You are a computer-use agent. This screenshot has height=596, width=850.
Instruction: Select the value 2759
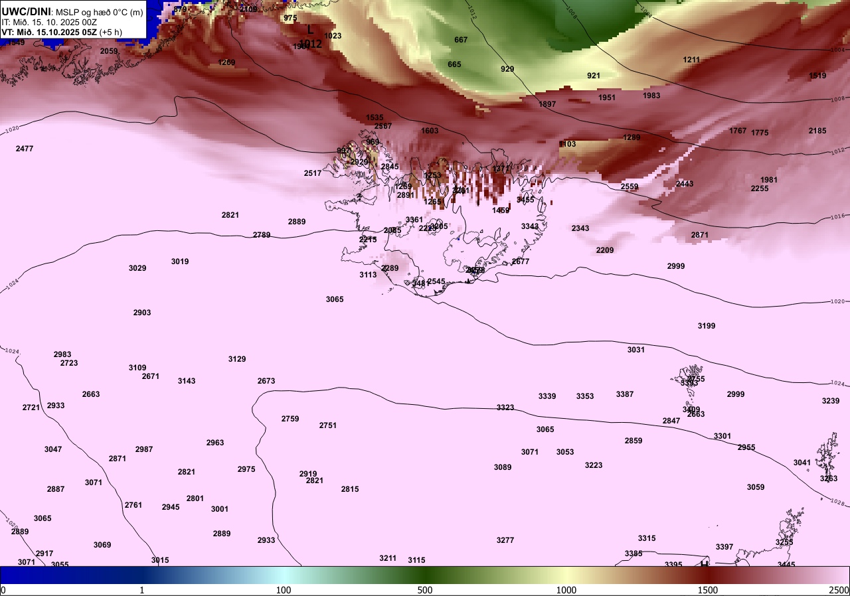290,419
